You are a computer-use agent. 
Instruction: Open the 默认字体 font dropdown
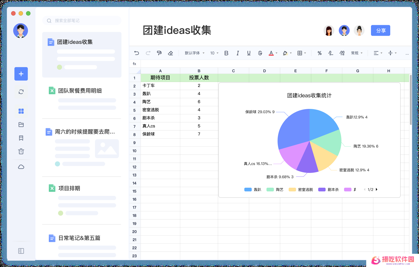(x=194, y=53)
